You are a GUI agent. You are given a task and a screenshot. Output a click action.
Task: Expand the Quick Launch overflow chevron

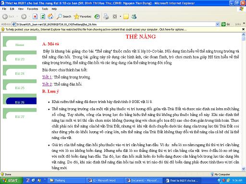click(x=45, y=179)
